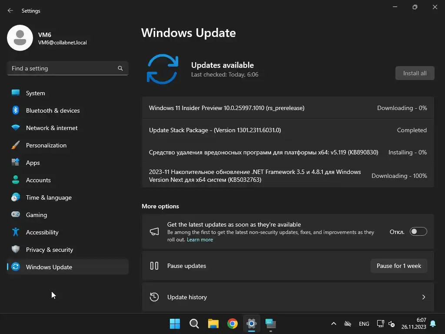Go to Accessibility settings
This screenshot has width=445, height=334.
(x=67, y=232)
